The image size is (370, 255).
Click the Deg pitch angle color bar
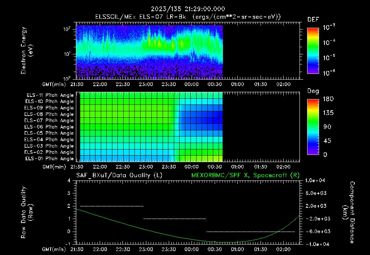(x=313, y=127)
